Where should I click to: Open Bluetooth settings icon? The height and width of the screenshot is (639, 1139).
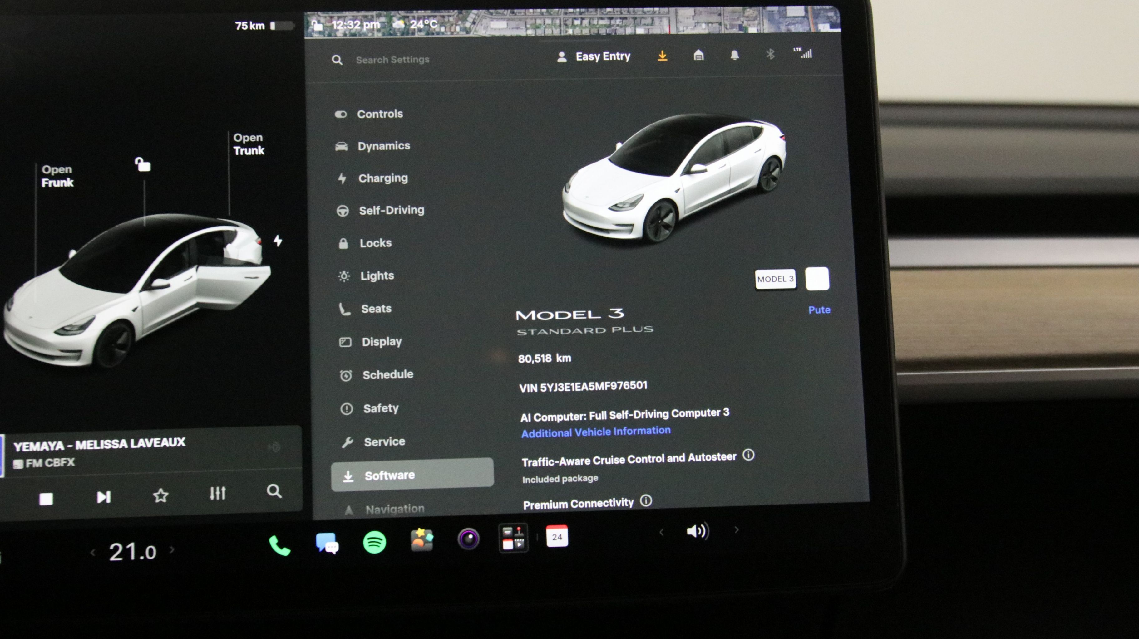[770, 54]
